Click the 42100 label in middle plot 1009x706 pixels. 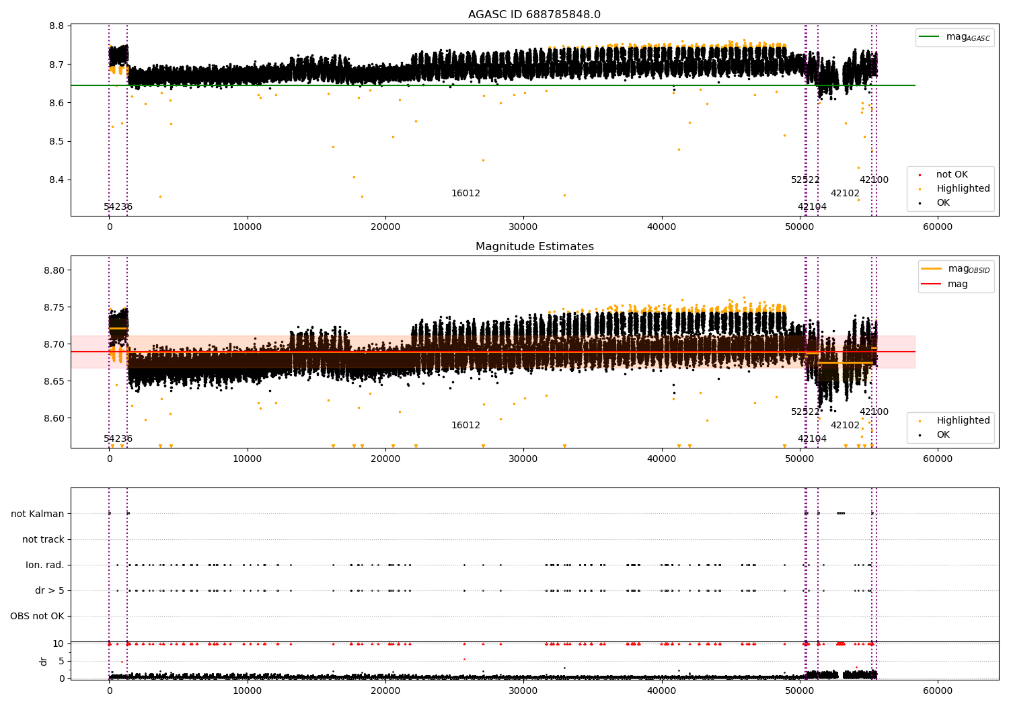click(874, 412)
